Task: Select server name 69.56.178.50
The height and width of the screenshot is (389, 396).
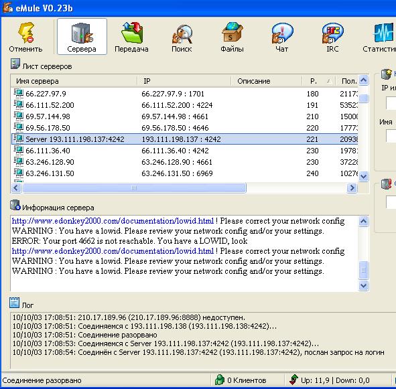Action: click(48, 128)
